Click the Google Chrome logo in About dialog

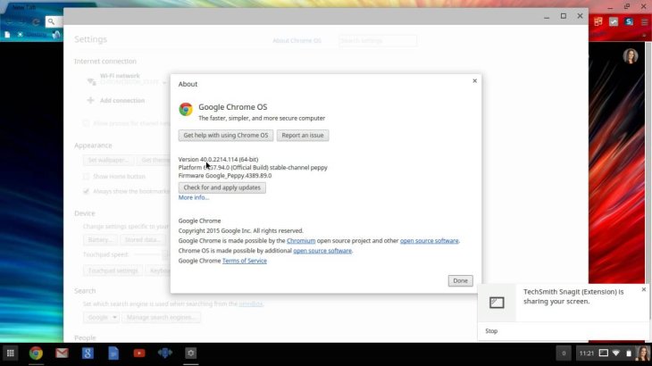[186, 109]
